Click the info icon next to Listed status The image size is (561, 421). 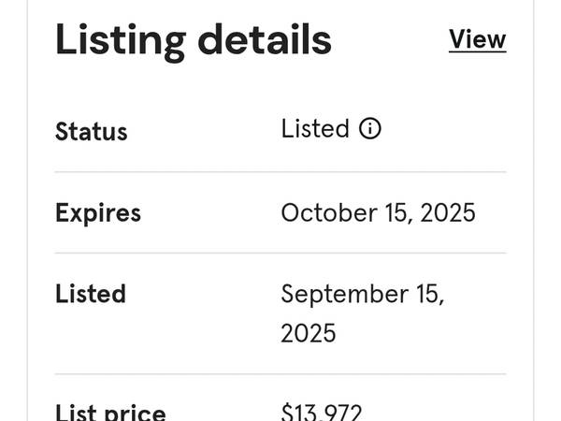(x=370, y=128)
